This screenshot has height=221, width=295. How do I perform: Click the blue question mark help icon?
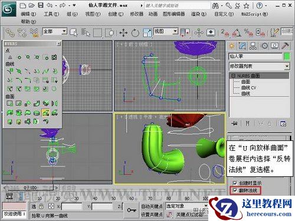pyautogui.click(x=260, y=5)
